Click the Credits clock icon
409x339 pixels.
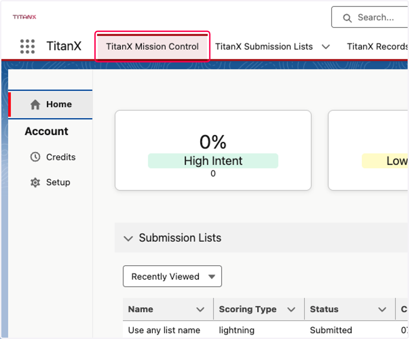click(35, 157)
